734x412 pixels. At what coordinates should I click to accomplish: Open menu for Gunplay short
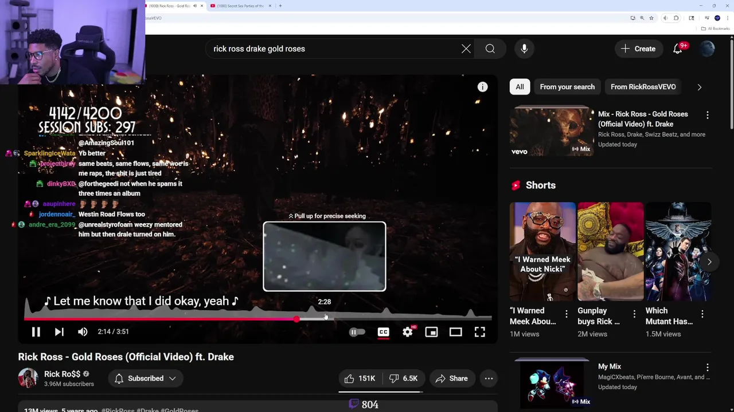[x=634, y=314]
